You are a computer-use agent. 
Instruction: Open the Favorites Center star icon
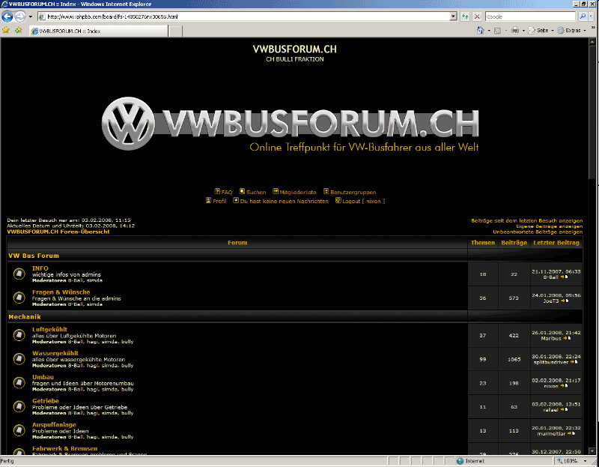[x=6, y=30]
